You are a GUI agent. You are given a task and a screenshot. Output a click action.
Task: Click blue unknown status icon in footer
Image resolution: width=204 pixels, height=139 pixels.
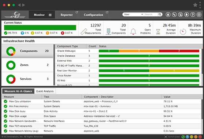click(x=187, y=137)
